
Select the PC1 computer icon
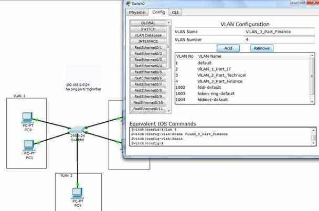(x=29, y=146)
